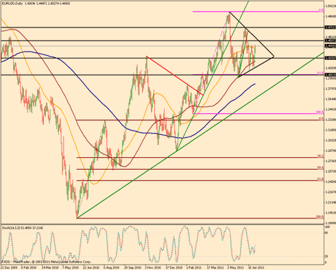Click the 2 May 2011 date label
336x270 pixels.
click(x=235, y=267)
